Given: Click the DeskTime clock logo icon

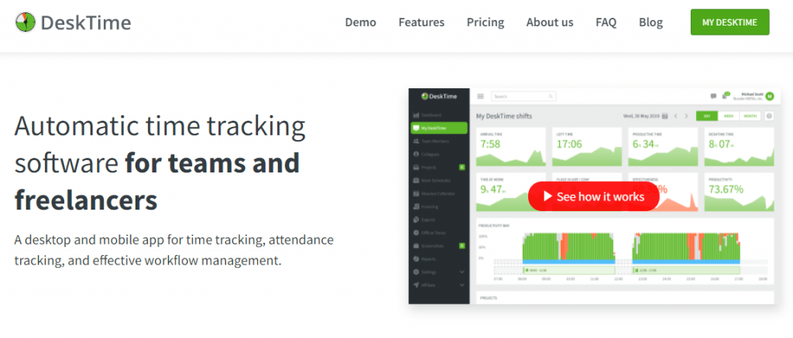Looking at the screenshot, I should click(26, 22).
